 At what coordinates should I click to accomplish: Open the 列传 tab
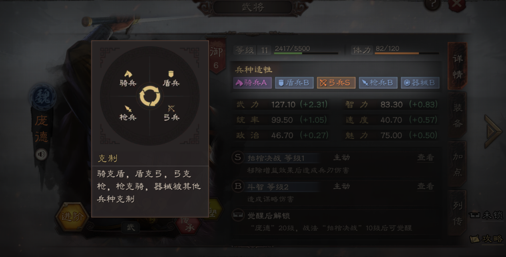pyautogui.click(x=458, y=213)
